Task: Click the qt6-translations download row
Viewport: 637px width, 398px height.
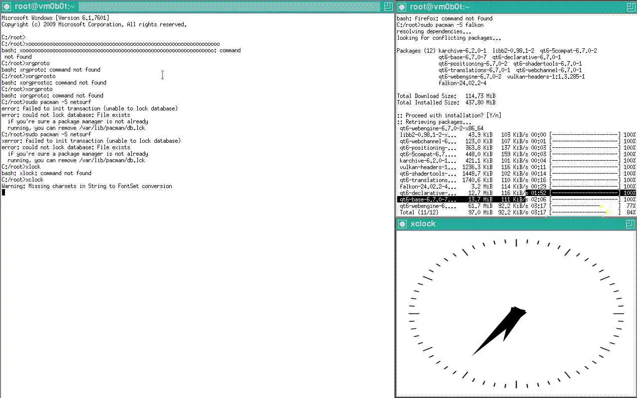Action: click(x=517, y=180)
